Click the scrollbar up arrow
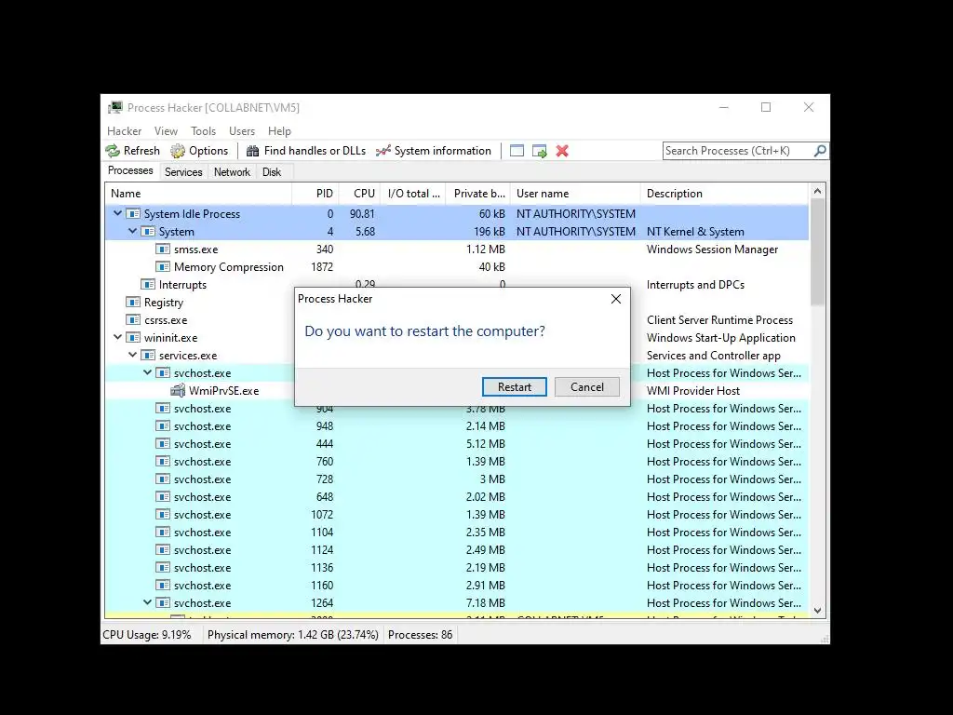Image resolution: width=953 pixels, height=715 pixels. [817, 192]
